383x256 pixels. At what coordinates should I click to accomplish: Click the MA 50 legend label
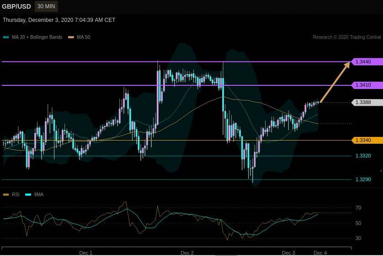[84, 37]
